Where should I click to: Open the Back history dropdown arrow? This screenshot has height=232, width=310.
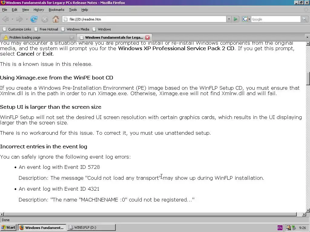[x=12, y=19]
